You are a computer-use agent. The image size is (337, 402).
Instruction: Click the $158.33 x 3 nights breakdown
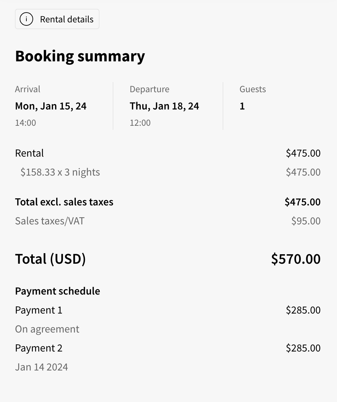[x=60, y=172]
